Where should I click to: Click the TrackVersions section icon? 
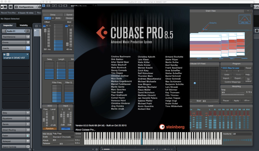pos(28,37)
